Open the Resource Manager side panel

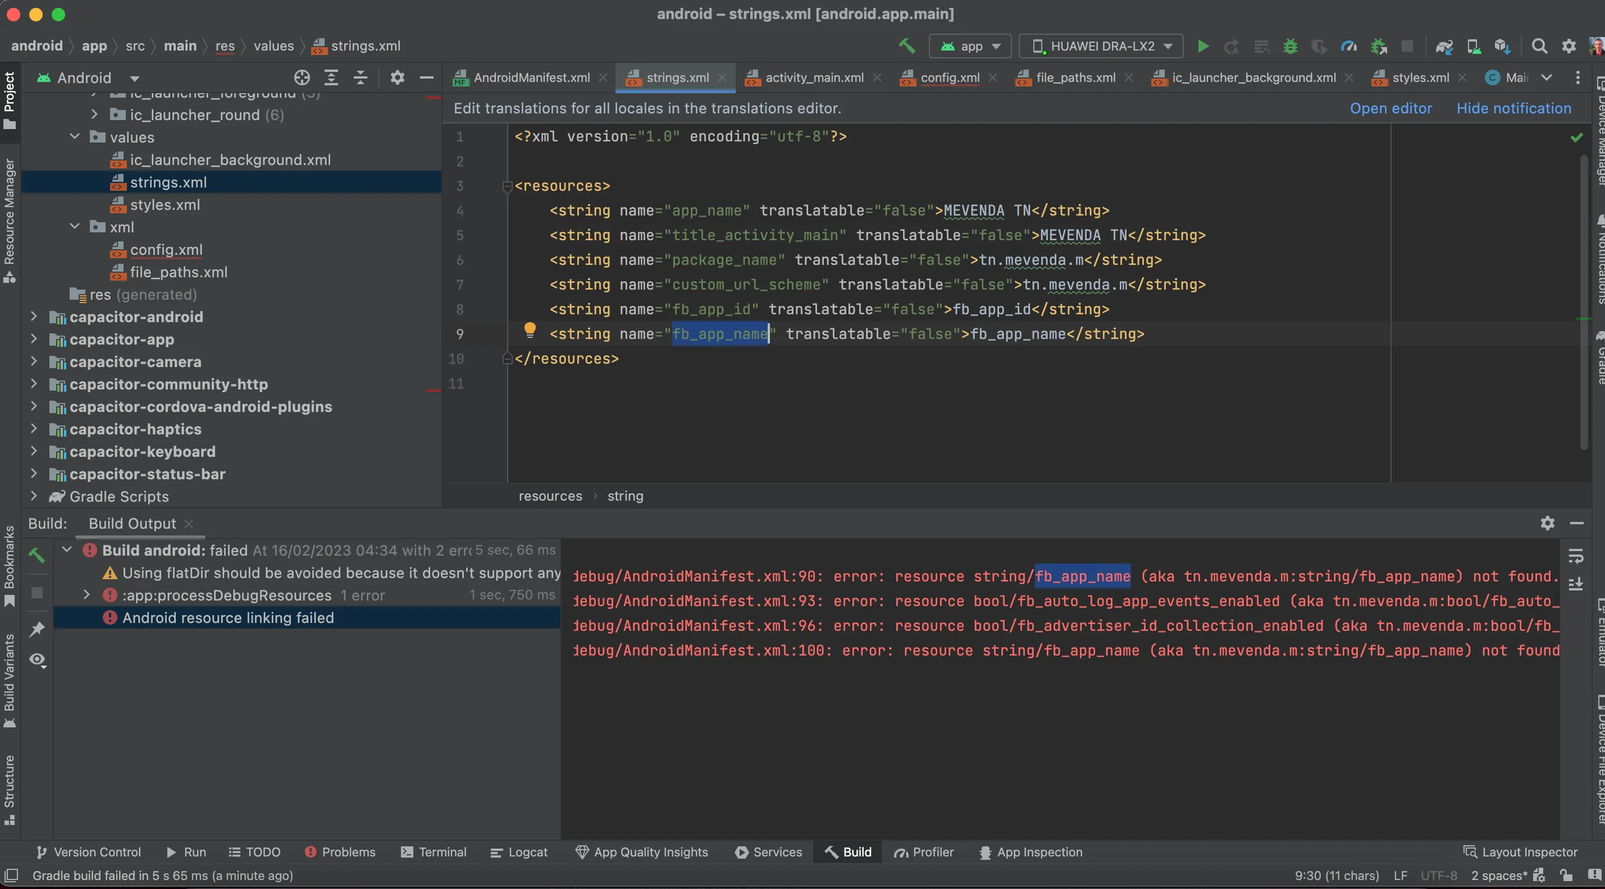tap(10, 222)
